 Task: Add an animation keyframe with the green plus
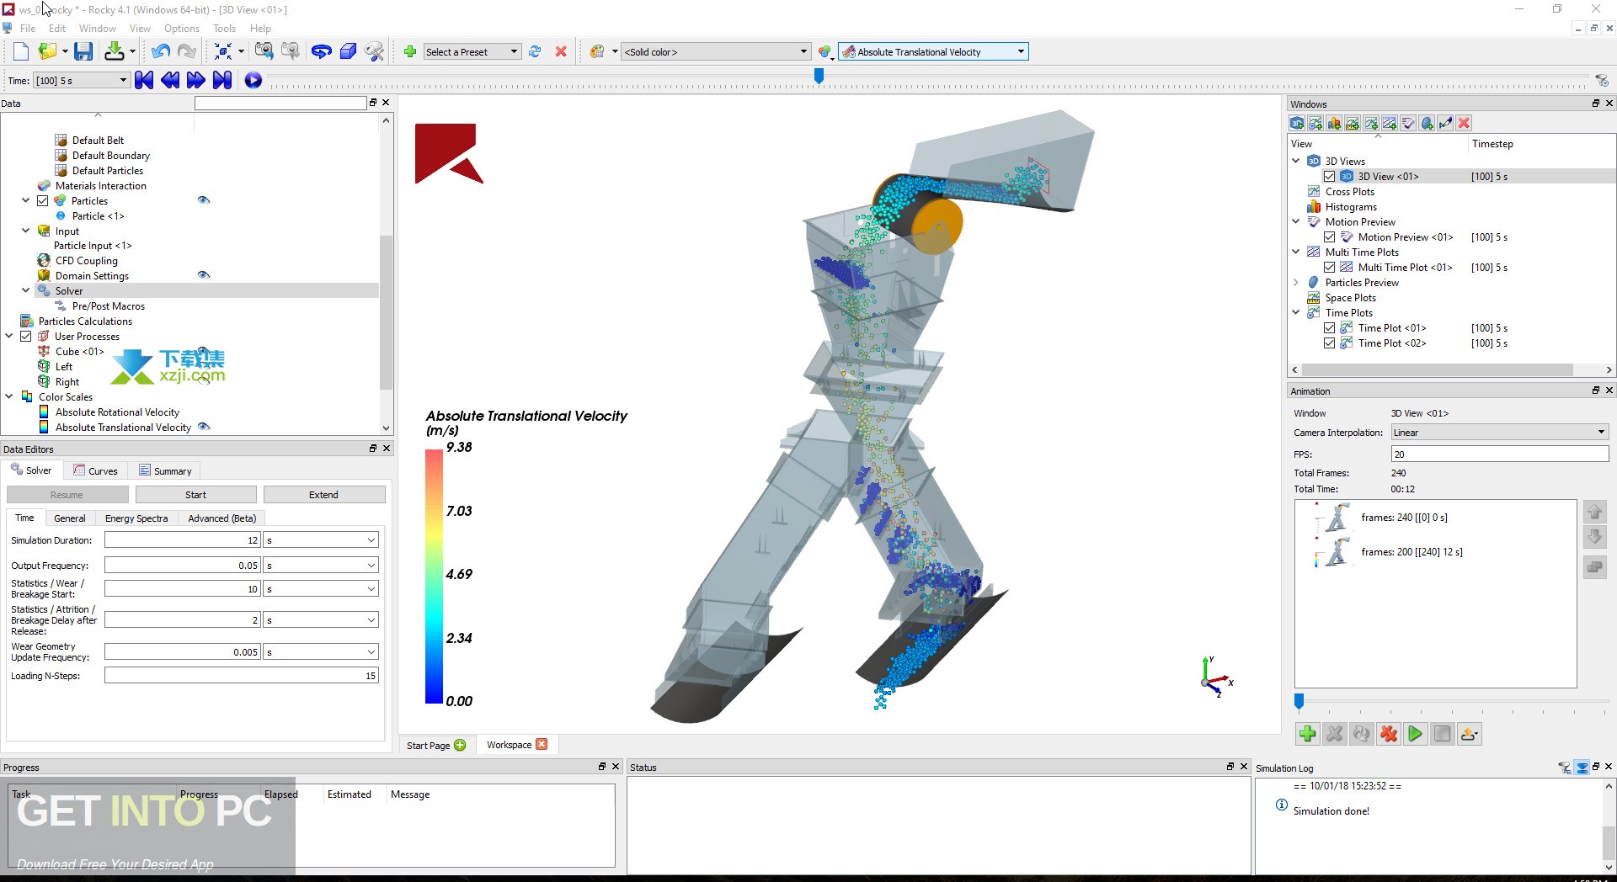(x=1307, y=734)
